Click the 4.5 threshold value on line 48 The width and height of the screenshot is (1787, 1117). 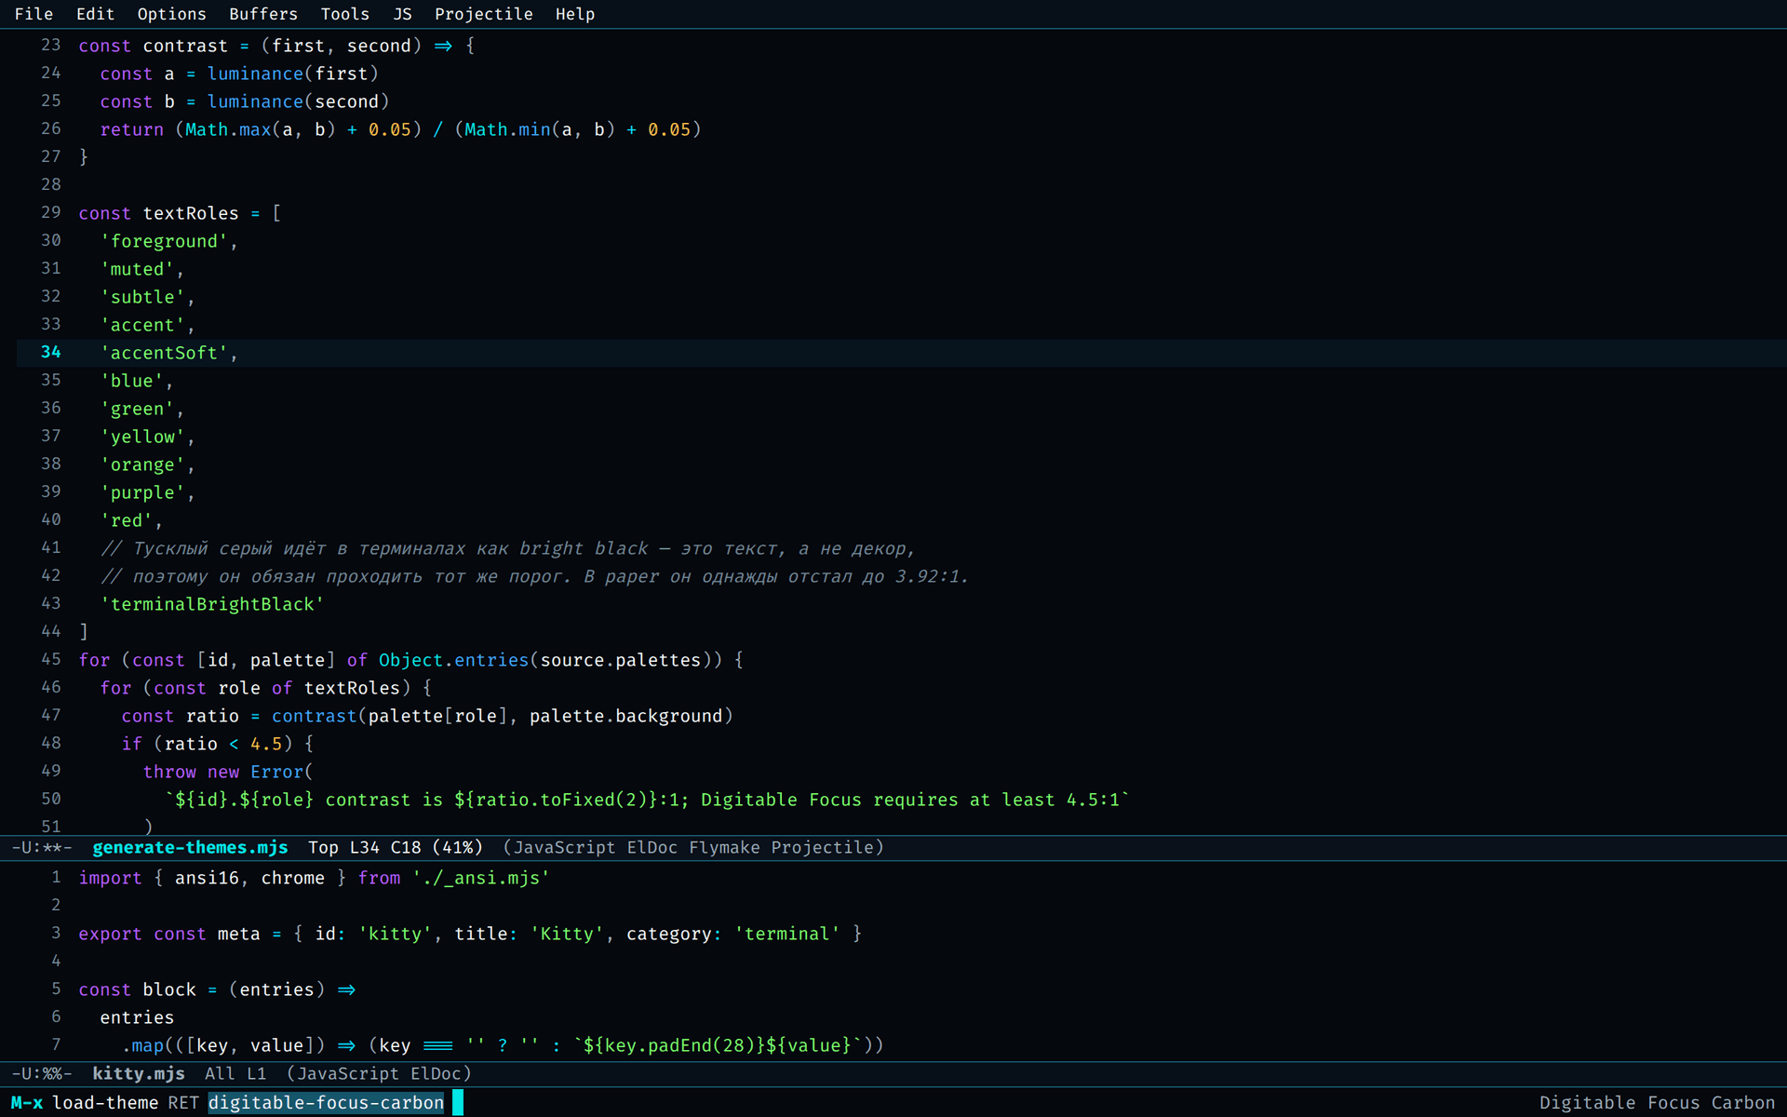pyautogui.click(x=266, y=744)
